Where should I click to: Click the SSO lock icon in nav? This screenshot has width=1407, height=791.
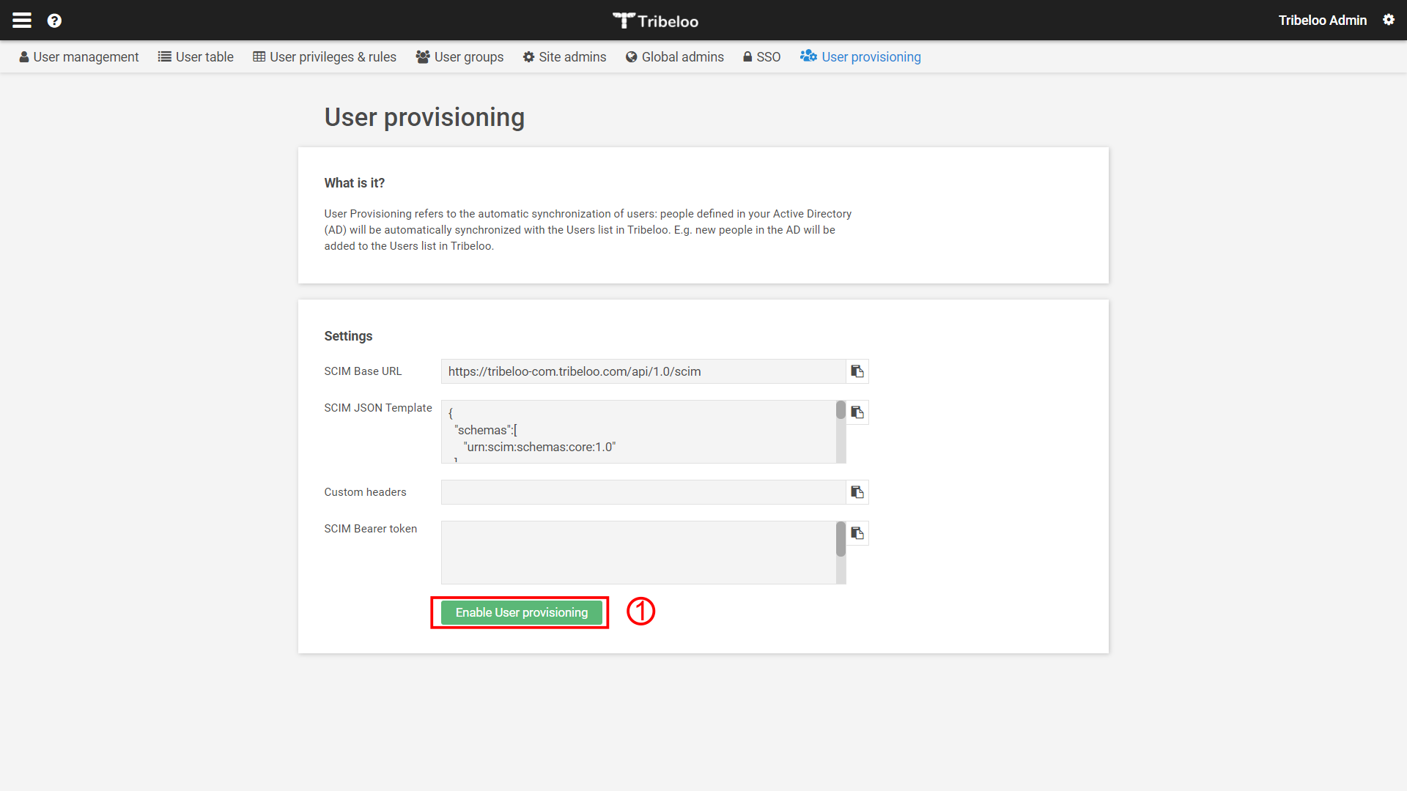click(x=747, y=57)
